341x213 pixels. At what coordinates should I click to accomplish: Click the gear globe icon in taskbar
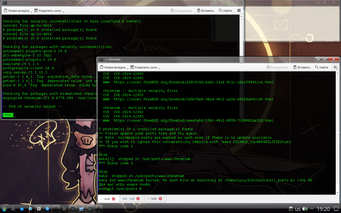coord(30,209)
